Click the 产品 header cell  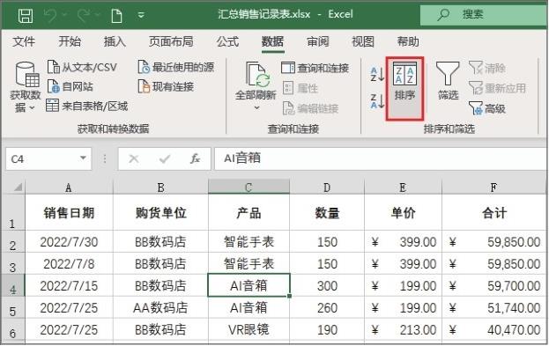[x=249, y=212]
